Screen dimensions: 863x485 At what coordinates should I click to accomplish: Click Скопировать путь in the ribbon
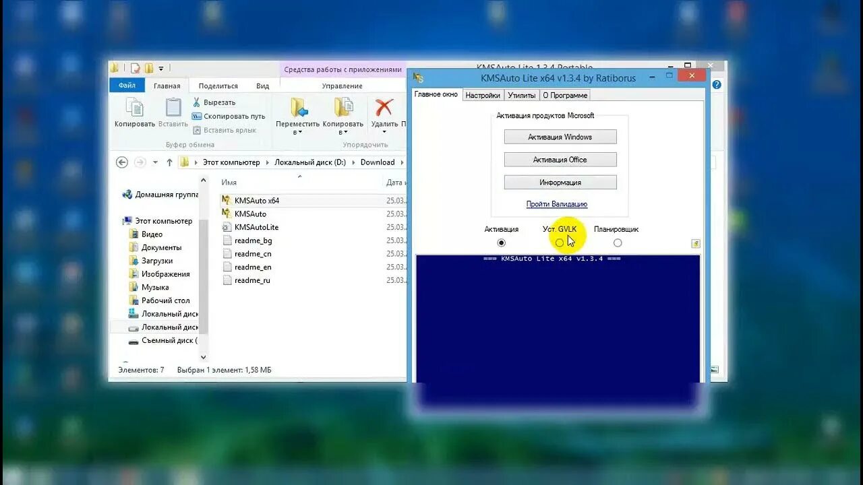(229, 116)
